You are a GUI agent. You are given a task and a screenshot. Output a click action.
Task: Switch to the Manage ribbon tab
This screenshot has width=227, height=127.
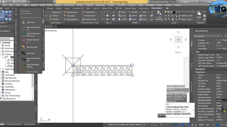[50, 8]
